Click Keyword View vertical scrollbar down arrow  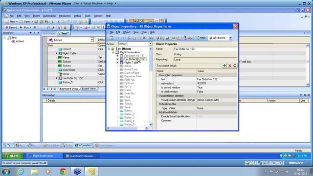[308, 85]
